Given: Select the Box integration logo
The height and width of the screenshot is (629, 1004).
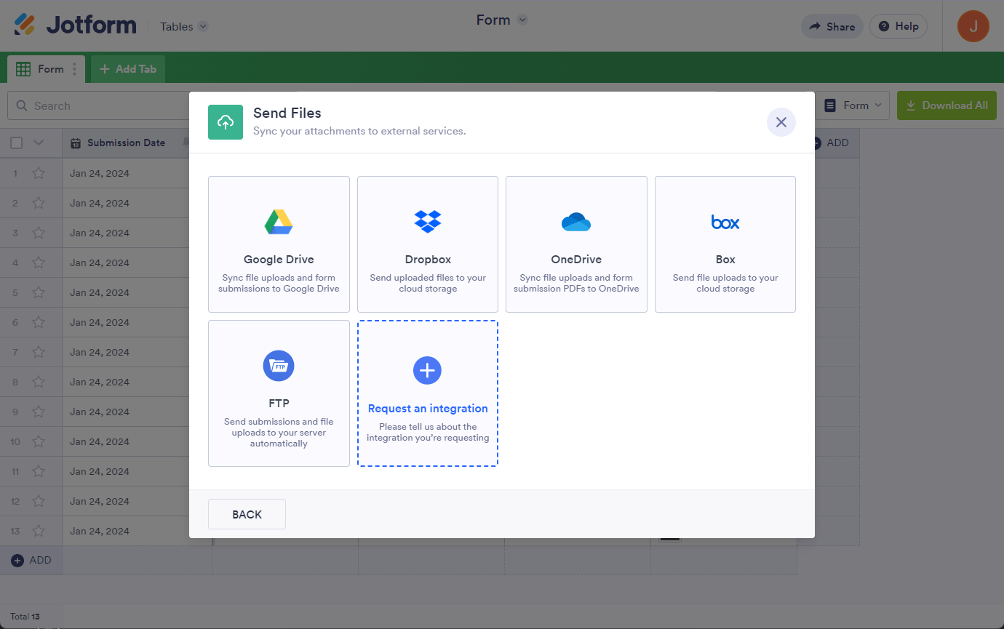Looking at the screenshot, I should [x=725, y=222].
